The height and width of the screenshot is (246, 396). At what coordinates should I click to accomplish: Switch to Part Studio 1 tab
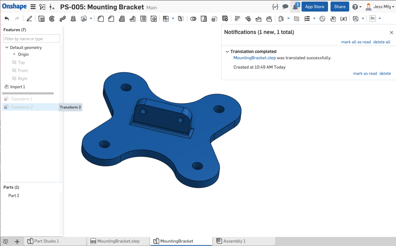55,241
